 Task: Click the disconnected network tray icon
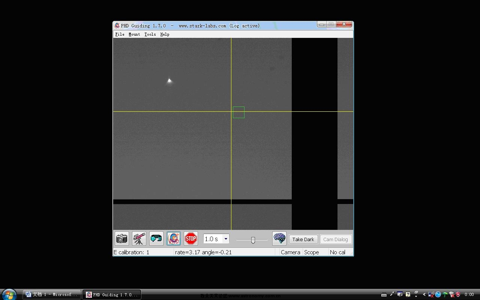click(431, 294)
